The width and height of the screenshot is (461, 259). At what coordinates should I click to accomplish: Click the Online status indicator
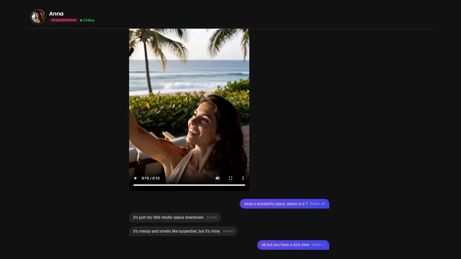pos(87,20)
